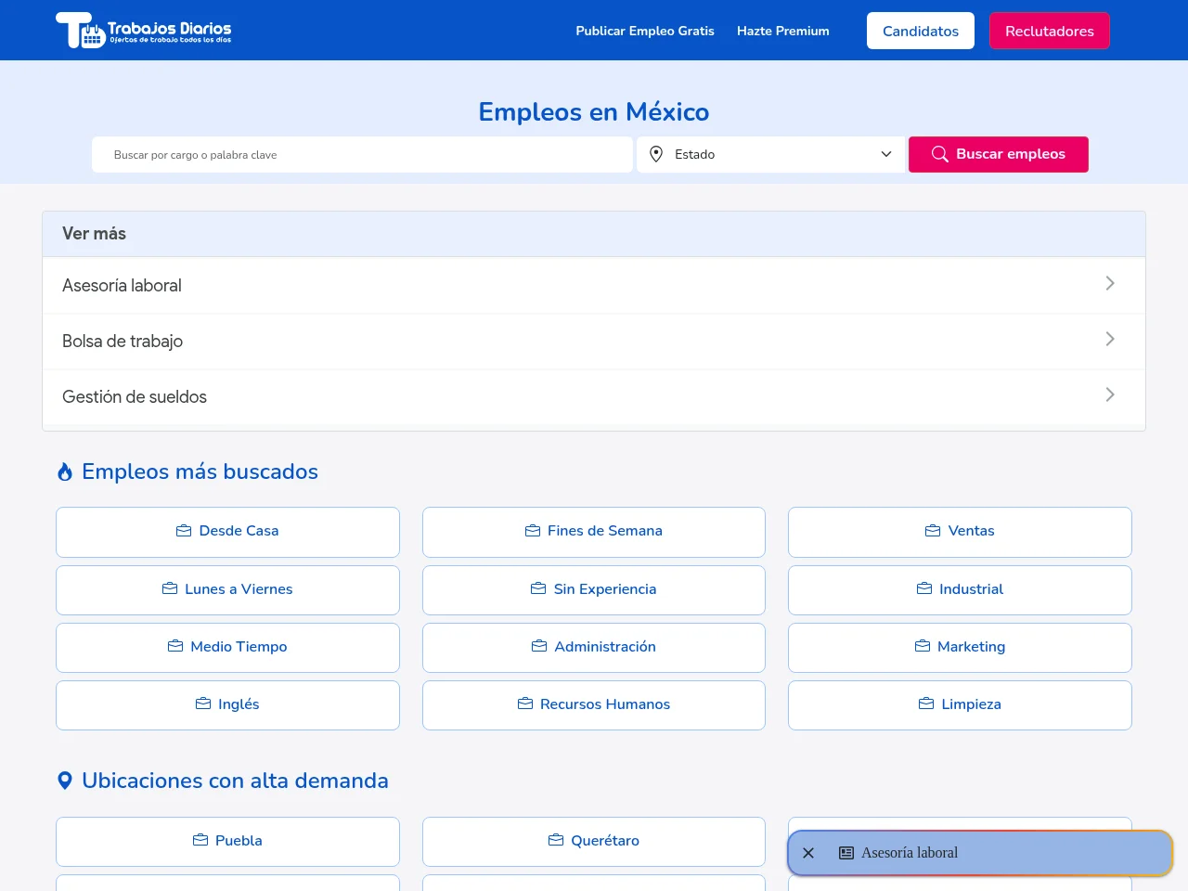Click the Empleos en México heading
The width and height of the screenshot is (1188, 891).
click(594, 111)
